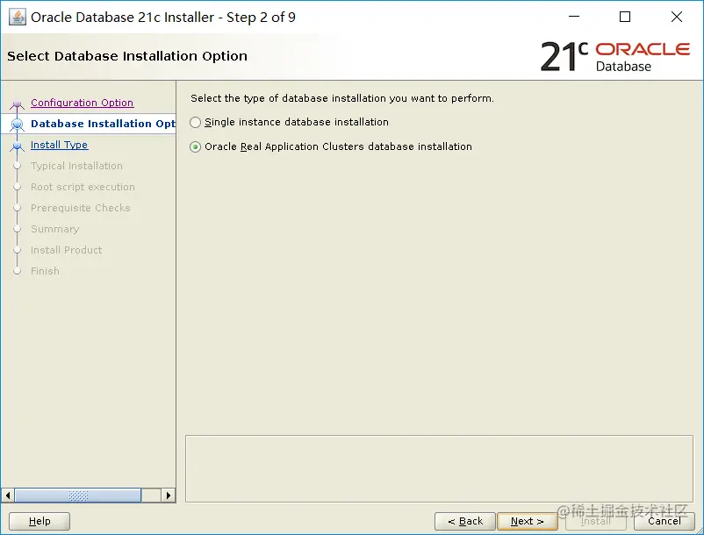This screenshot has height=535, width=704.
Task: Click the 'Select Database Installation Option' heading
Action: pyautogui.click(x=127, y=56)
